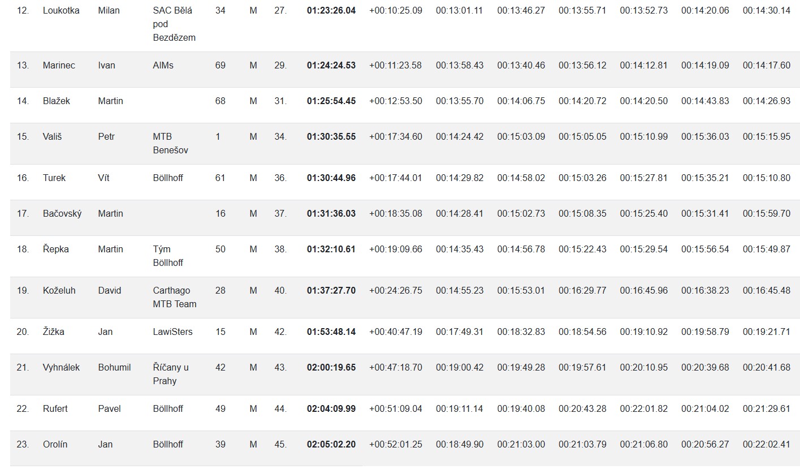
Task: Click the surname Loukotka in row 12
Action: pyautogui.click(x=61, y=11)
